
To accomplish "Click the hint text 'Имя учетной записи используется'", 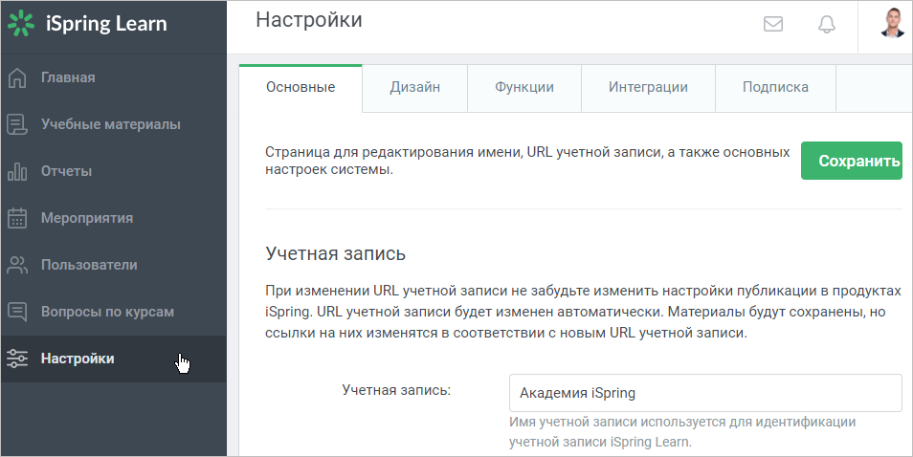I will click(x=682, y=432).
